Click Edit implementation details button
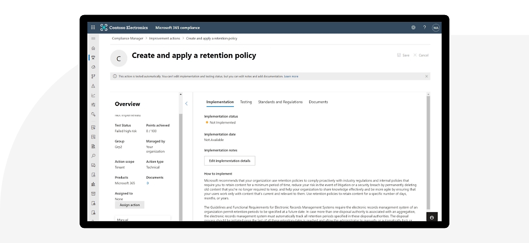Screen dimensions: 529x243 230,160
